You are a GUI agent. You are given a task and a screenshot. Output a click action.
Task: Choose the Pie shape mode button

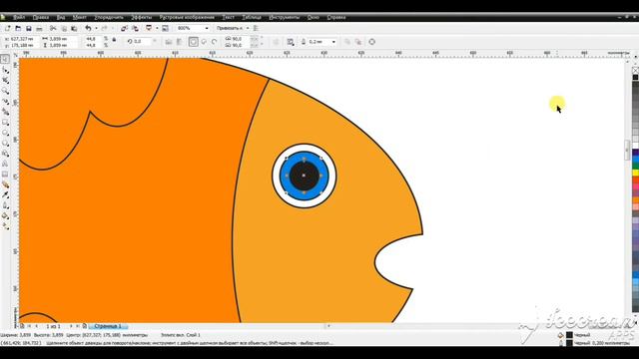204,42
